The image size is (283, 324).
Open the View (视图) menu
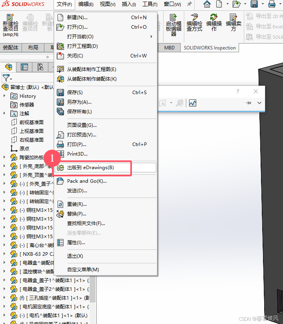point(108,4)
